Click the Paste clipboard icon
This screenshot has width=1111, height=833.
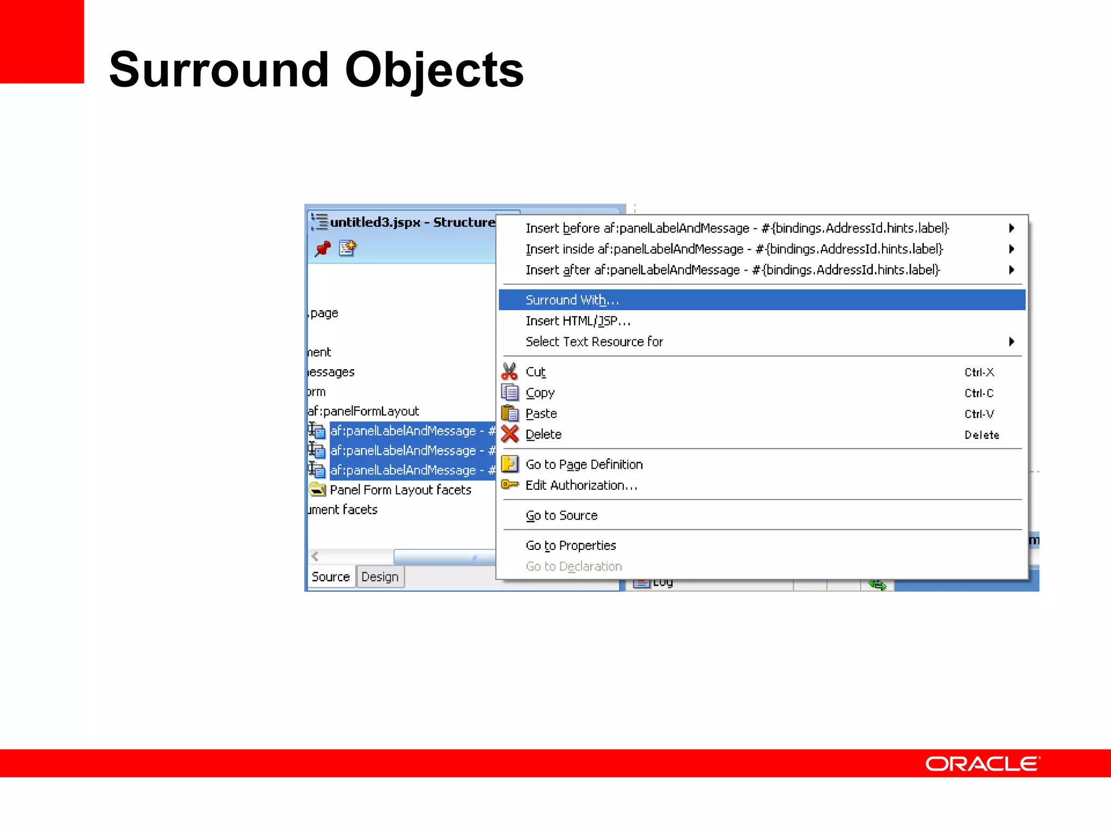[509, 413]
